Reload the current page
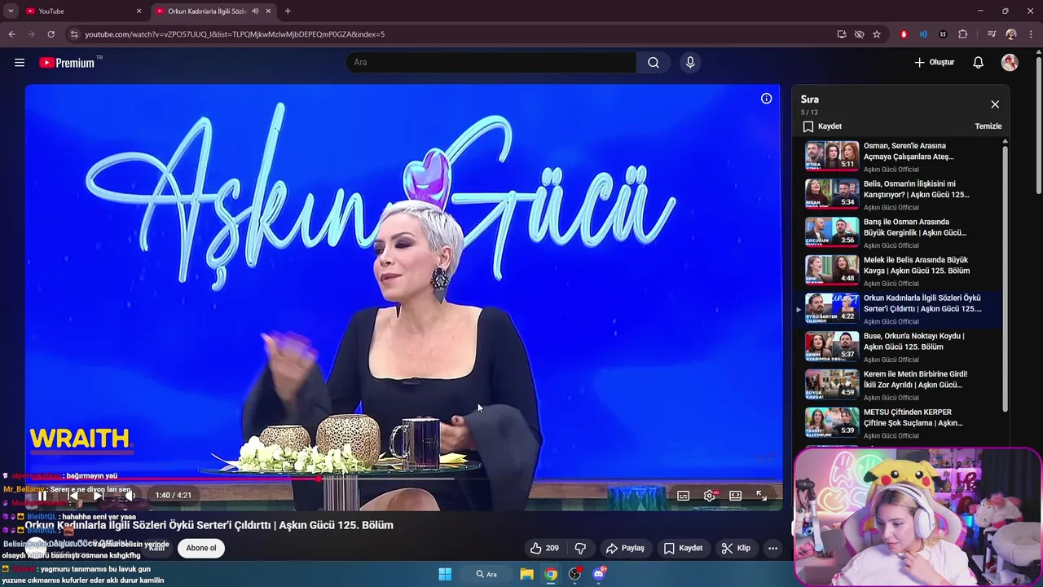This screenshot has height=587, width=1043. (x=51, y=34)
